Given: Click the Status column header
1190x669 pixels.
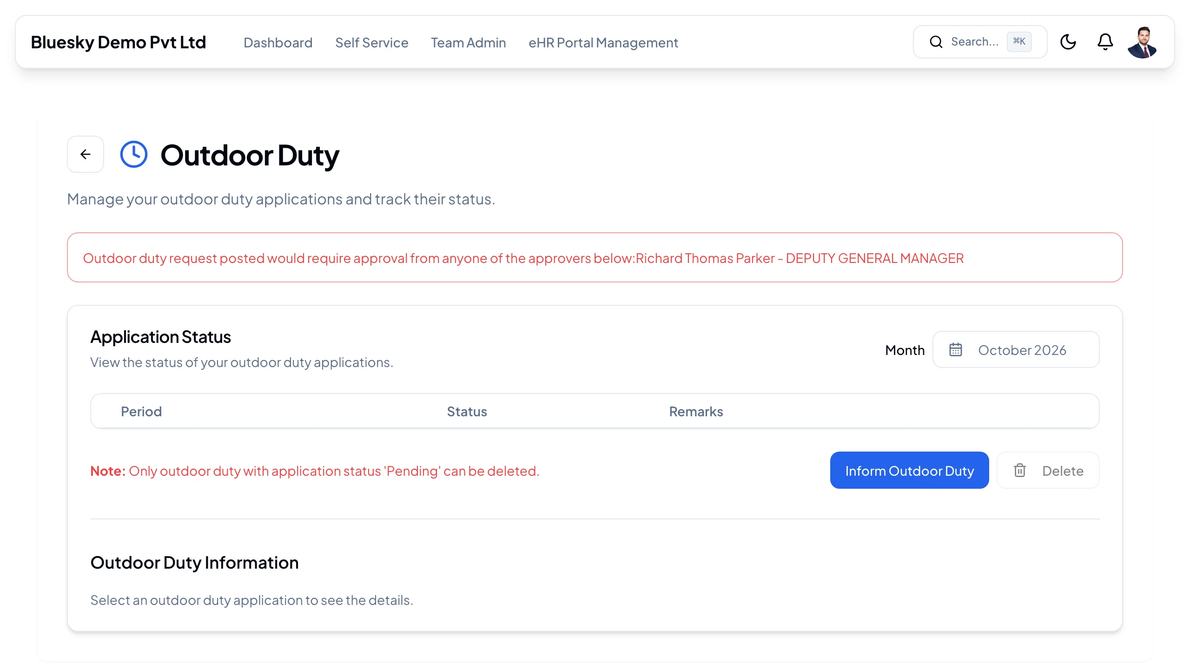Looking at the screenshot, I should [467, 412].
